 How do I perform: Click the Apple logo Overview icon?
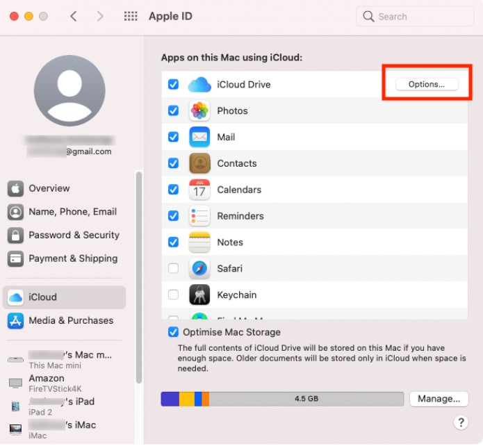point(15,188)
